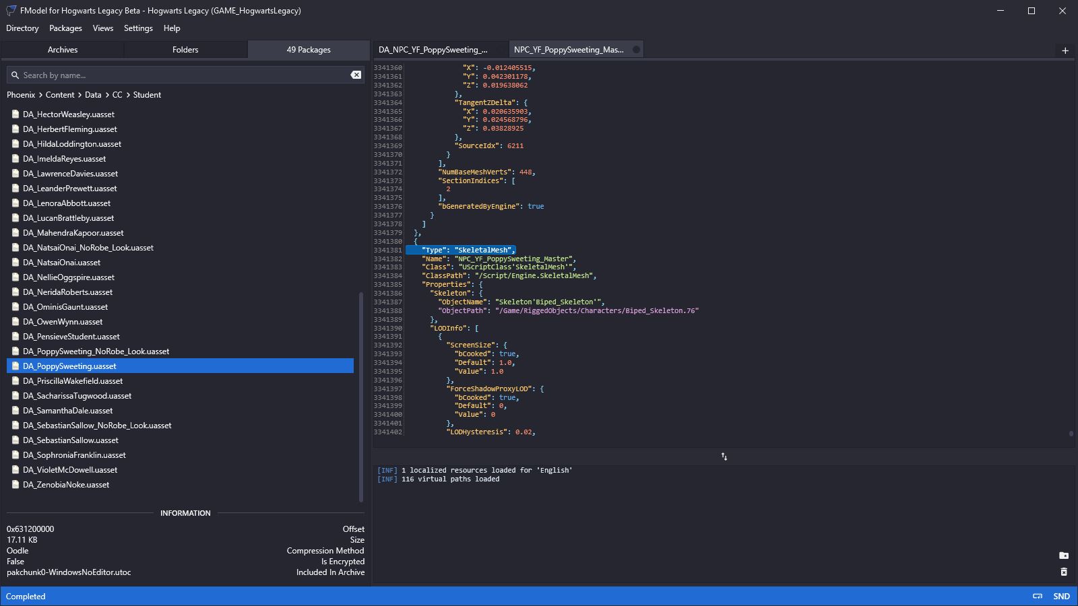Image resolution: width=1078 pixels, height=606 pixels.
Task: Select DA_SacharissaTugwood.uasset
Action: [x=180, y=396]
